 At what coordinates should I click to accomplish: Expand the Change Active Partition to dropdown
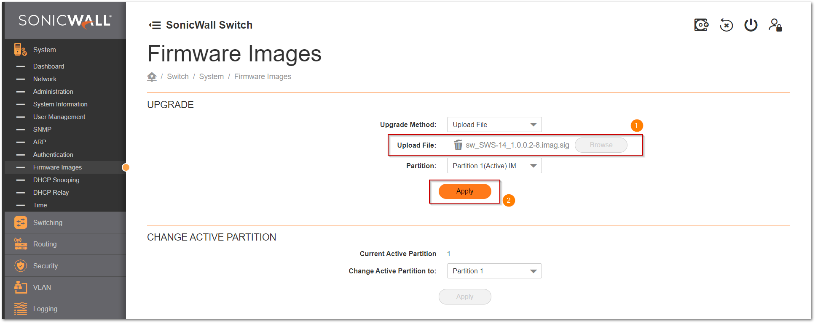pos(494,271)
